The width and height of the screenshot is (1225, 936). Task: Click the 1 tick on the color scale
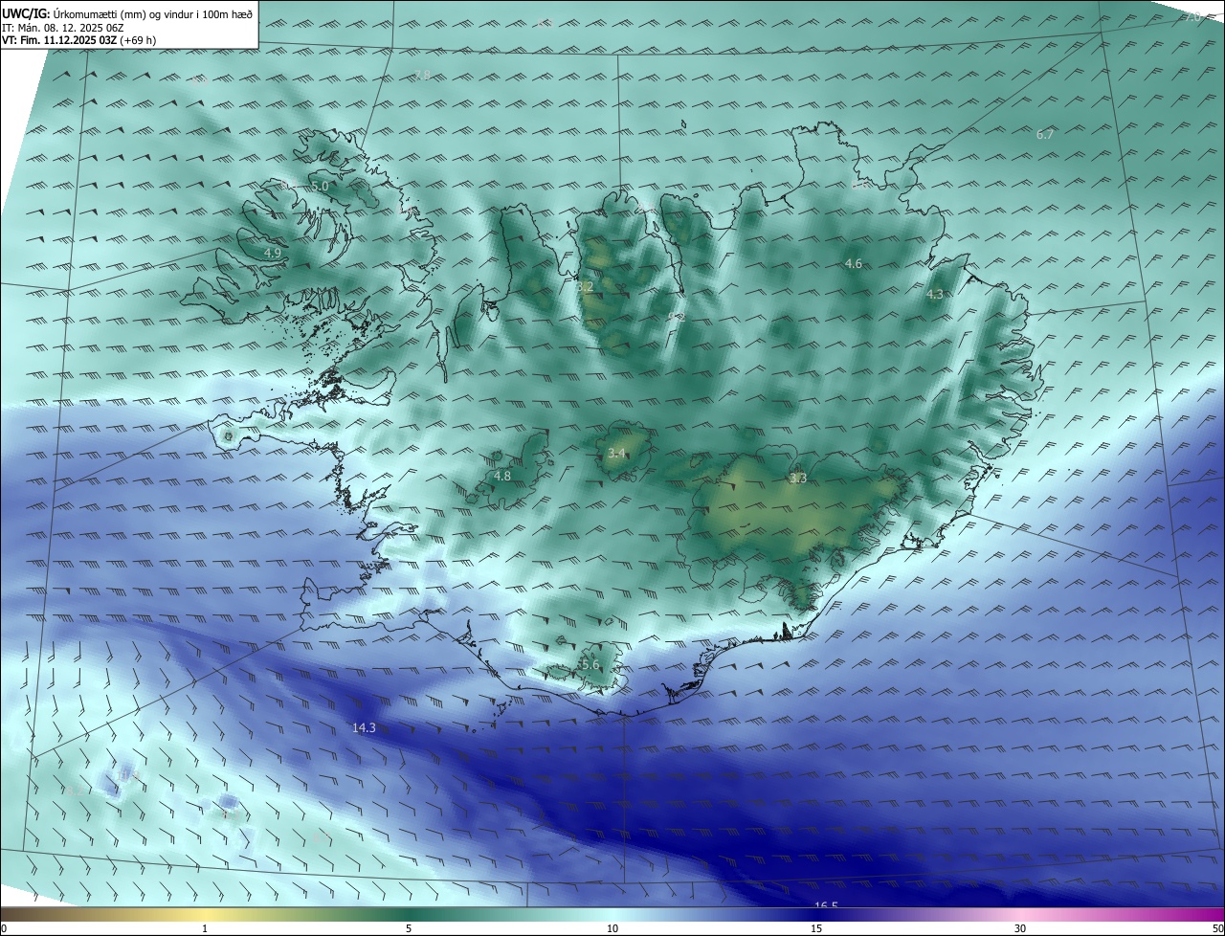click(205, 928)
